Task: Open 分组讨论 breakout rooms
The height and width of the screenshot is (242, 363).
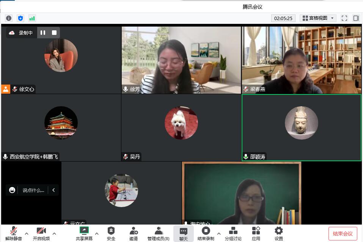Action: [233, 233]
